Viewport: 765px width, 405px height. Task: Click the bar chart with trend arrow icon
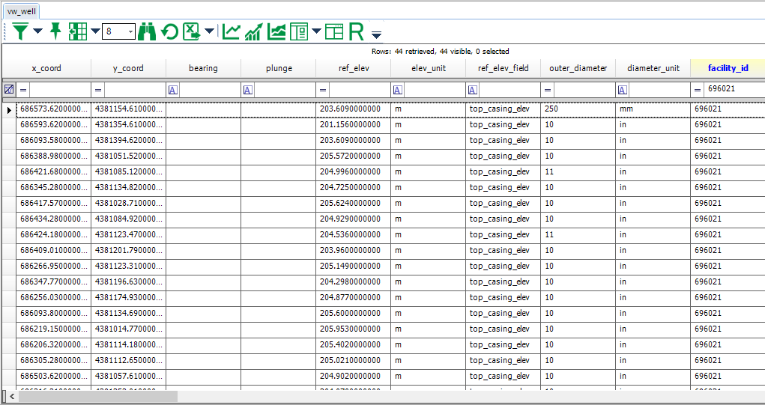(x=254, y=31)
